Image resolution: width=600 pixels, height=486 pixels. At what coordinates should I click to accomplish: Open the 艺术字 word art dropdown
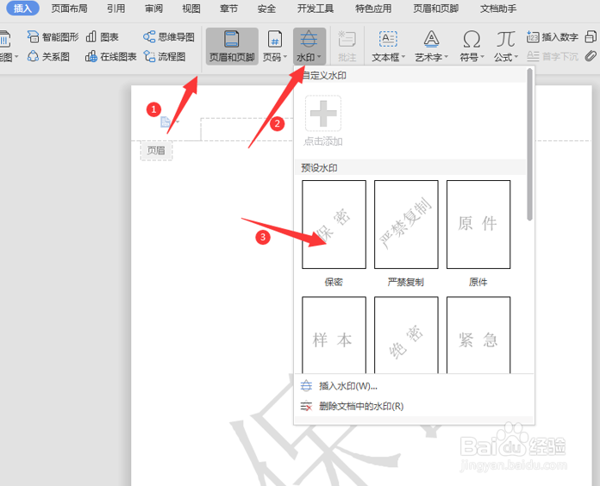point(431,58)
